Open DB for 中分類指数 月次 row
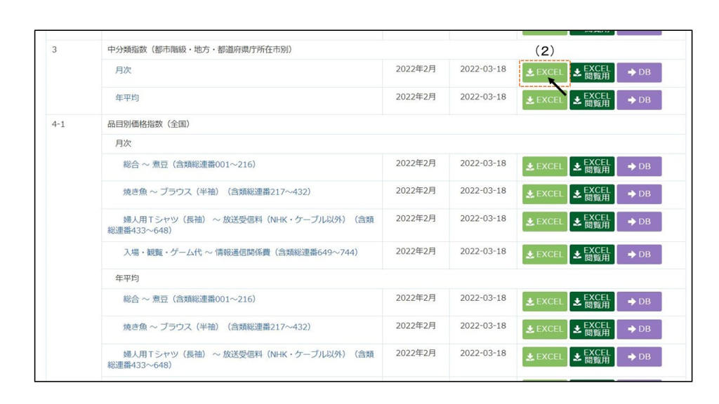Image resolution: width=719 pixels, height=404 pixels. [639, 73]
